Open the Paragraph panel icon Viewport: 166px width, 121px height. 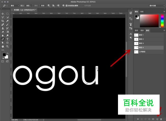point(131,38)
